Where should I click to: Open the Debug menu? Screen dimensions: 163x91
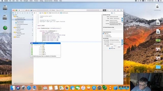pyautogui.click(x=41, y=1)
